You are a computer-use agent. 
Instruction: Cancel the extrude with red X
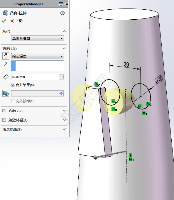click(x=12, y=21)
